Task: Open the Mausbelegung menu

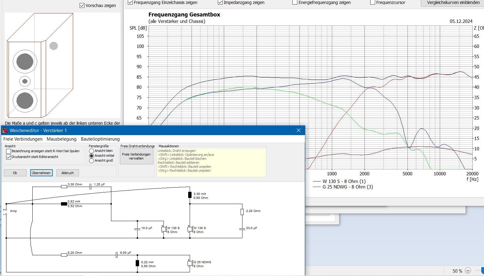Action: pyautogui.click(x=62, y=139)
